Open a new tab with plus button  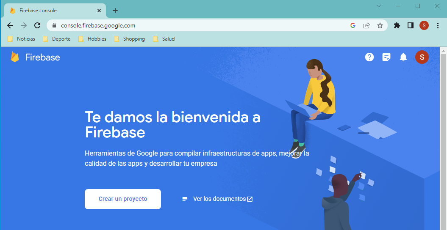[x=115, y=11]
